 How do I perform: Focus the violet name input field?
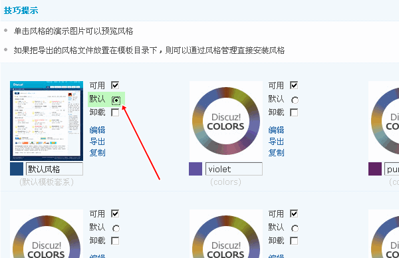234,169
